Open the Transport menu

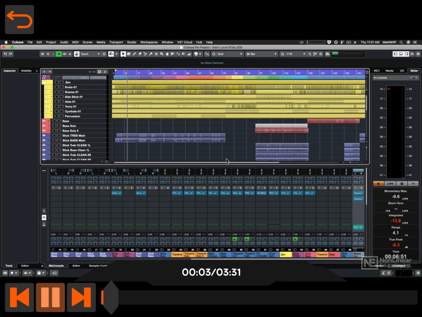(x=116, y=42)
